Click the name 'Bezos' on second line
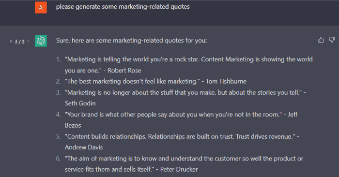This screenshot has height=177, width=339. click(73, 125)
